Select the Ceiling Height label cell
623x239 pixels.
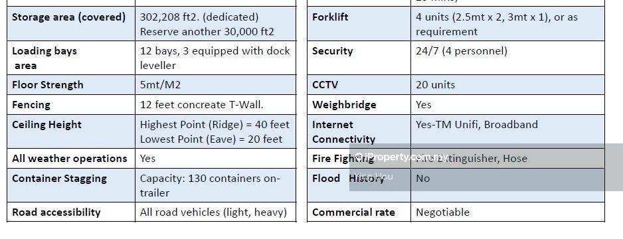(x=71, y=132)
